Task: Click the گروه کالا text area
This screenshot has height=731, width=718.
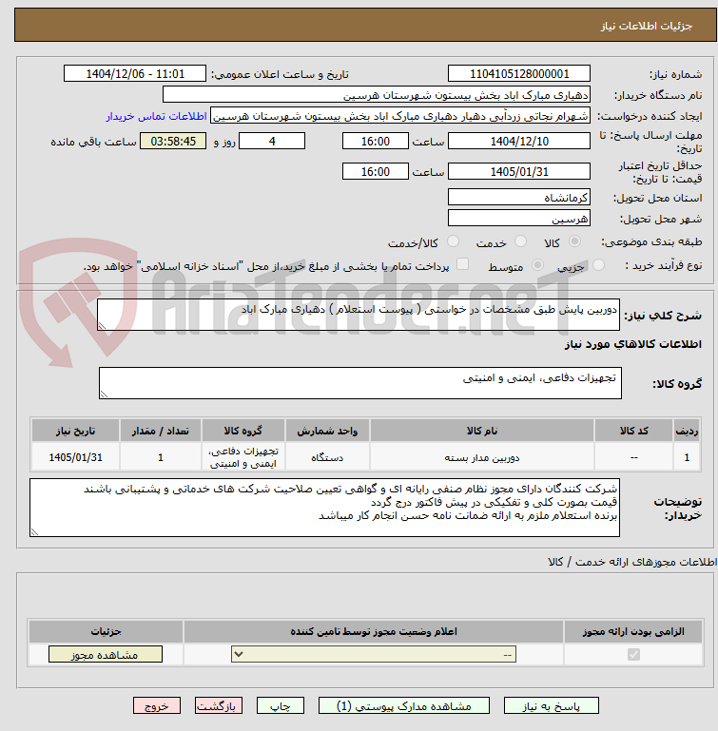Action: (359, 383)
